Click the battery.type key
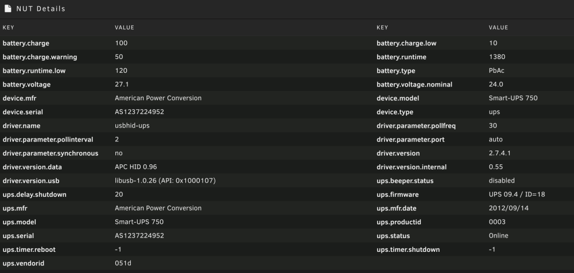This screenshot has height=273, width=574. (x=395, y=71)
